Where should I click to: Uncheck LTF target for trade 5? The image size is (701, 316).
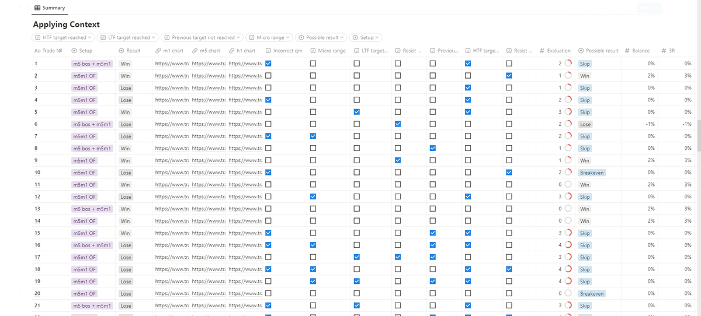point(356,112)
